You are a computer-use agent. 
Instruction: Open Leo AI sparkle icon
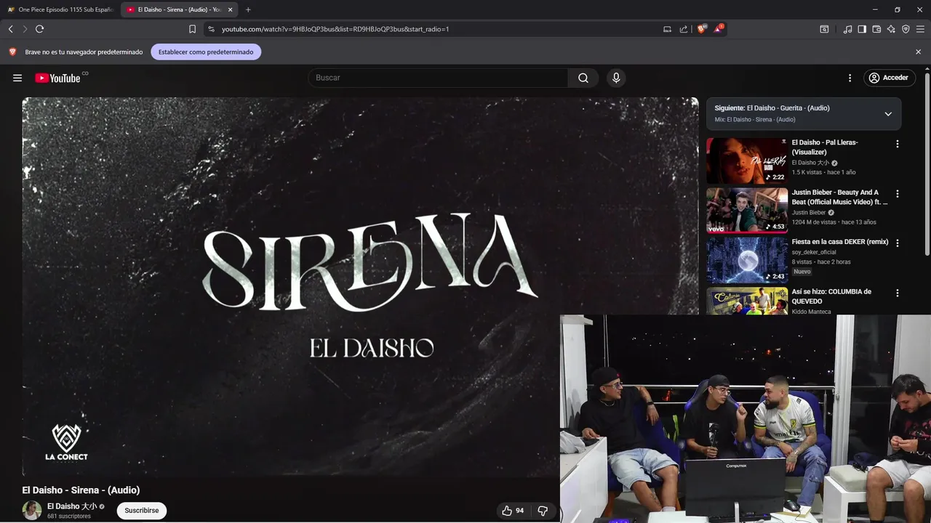[891, 29]
